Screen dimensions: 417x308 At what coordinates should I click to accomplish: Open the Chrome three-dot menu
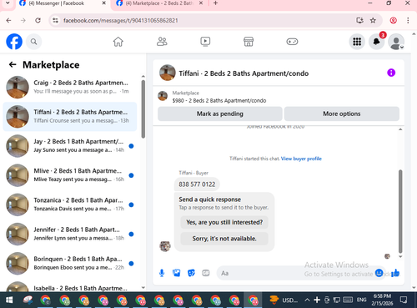pos(408,20)
